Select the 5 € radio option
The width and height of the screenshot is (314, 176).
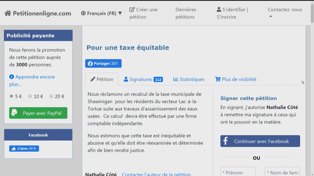click(11, 96)
